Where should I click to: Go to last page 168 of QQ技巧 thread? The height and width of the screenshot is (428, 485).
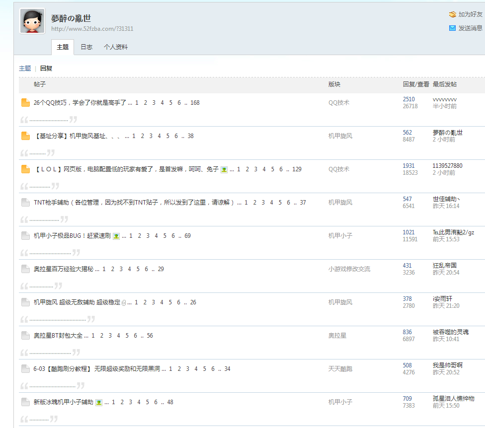tap(195, 103)
